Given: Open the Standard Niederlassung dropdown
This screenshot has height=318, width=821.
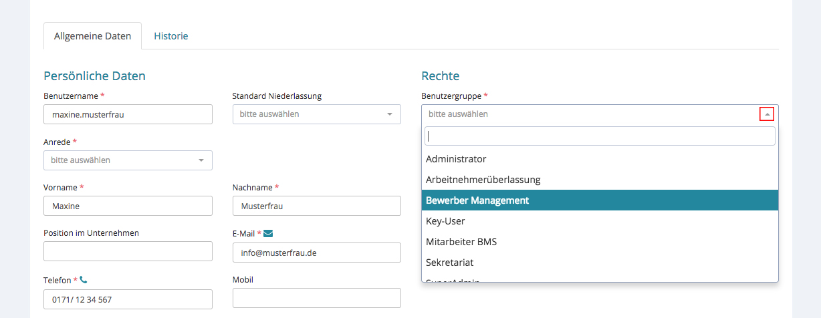Looking at the screenshot, I should [x=316, y=114].
